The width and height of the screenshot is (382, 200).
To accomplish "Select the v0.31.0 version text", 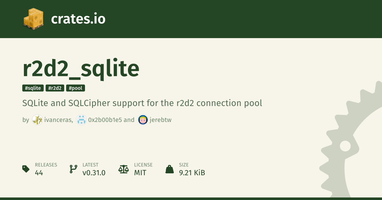I will 94,173.
